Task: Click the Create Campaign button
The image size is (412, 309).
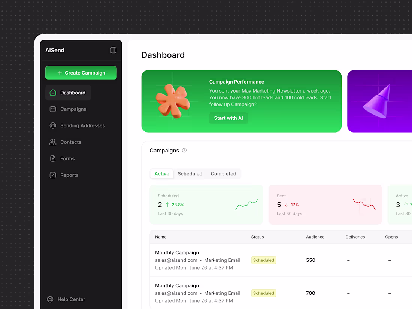Action: (81, 73)
